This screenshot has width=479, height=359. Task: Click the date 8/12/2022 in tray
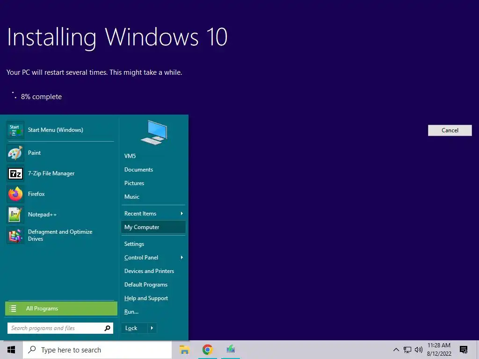pos(439,354)
